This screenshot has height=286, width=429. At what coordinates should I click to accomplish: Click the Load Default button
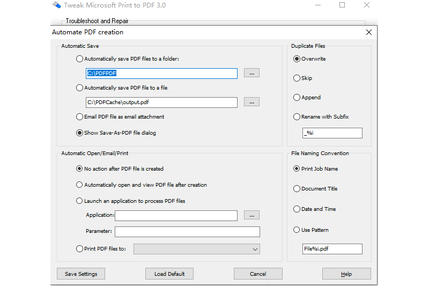[169, 274]
